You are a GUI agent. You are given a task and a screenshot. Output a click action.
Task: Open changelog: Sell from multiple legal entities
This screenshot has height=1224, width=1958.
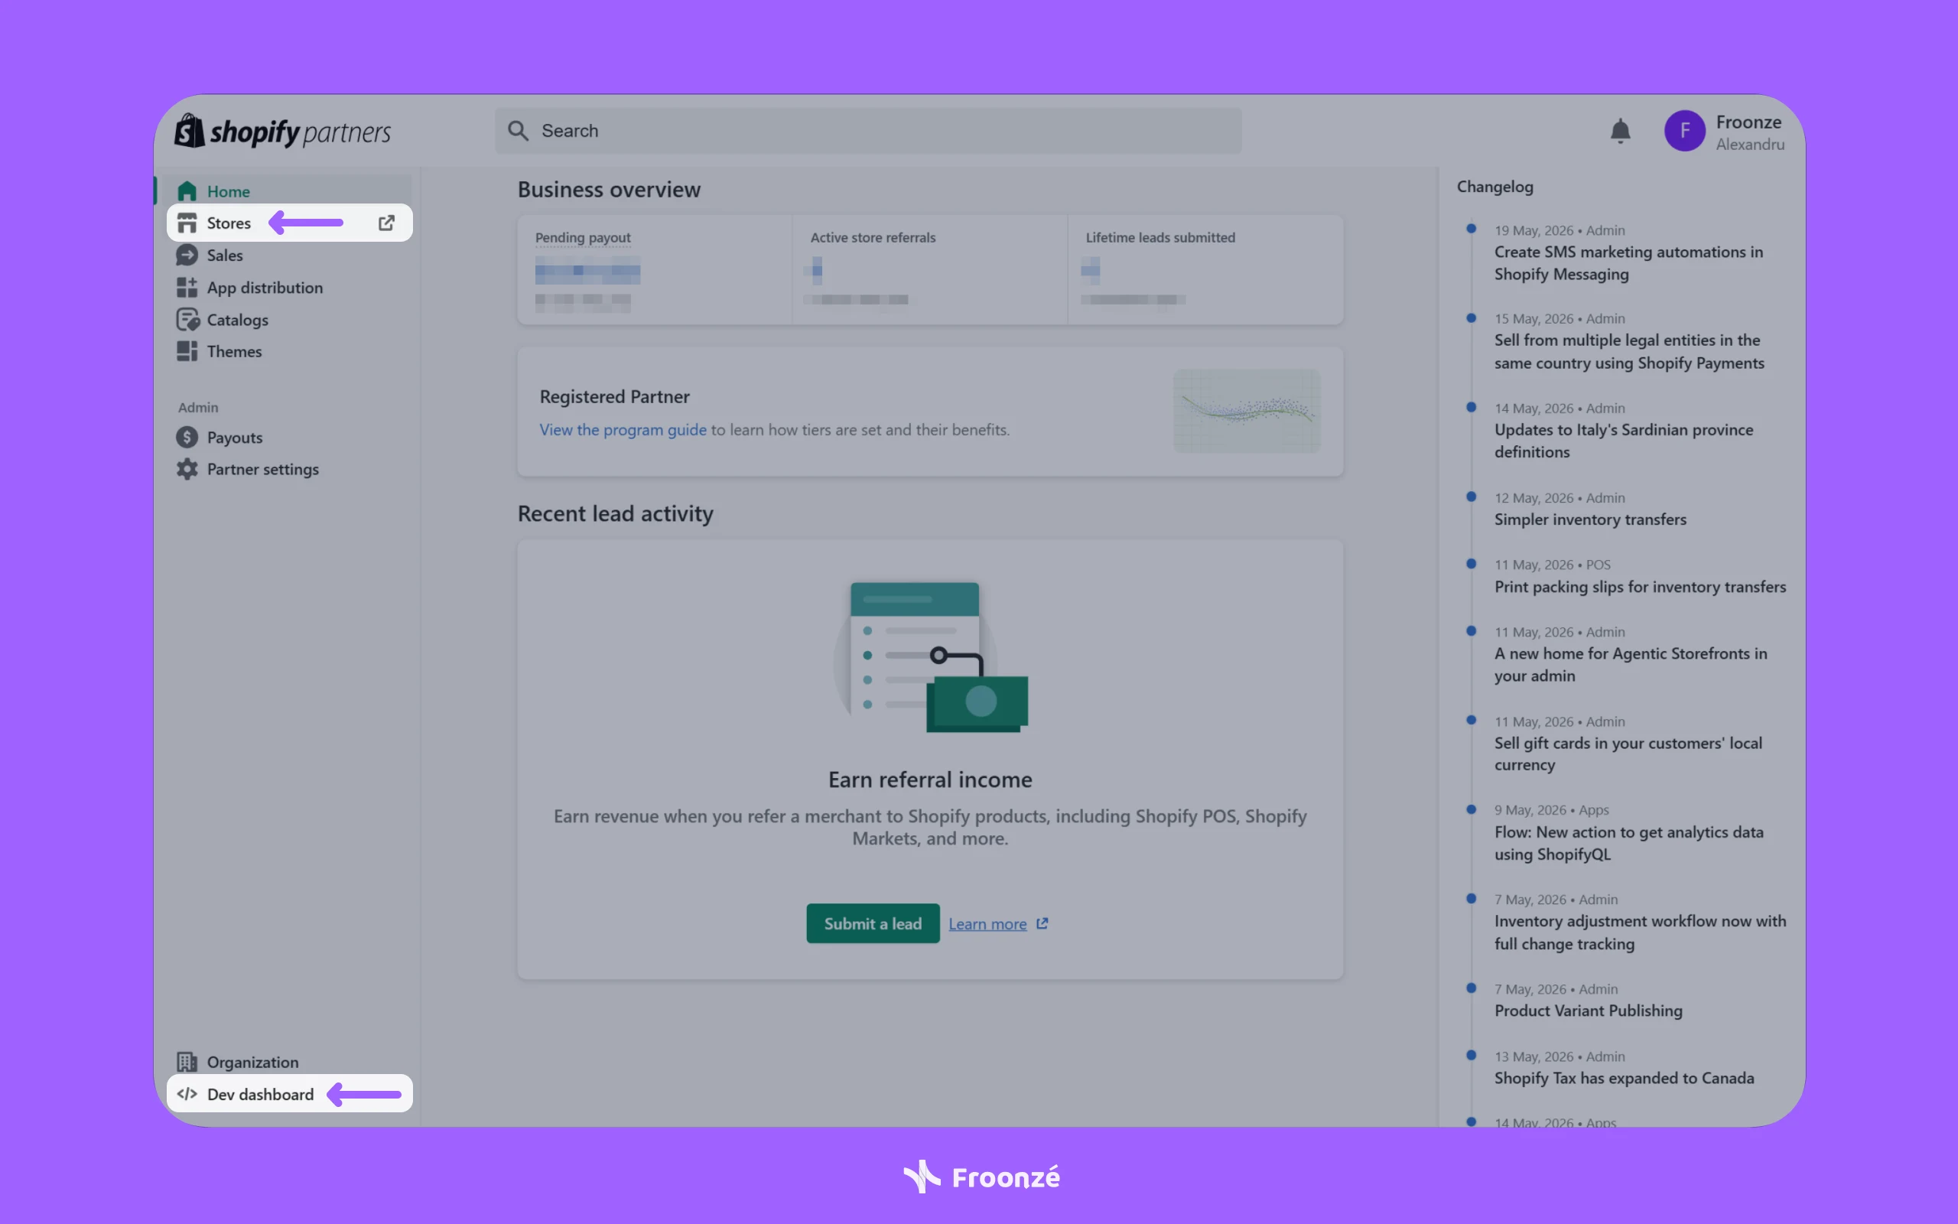pyautogui.click(x=1628, y=351)
